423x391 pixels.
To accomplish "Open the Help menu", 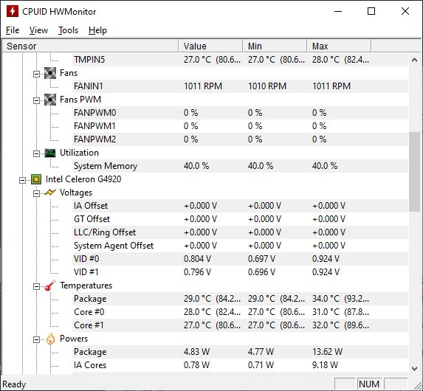I will (97, 30).
